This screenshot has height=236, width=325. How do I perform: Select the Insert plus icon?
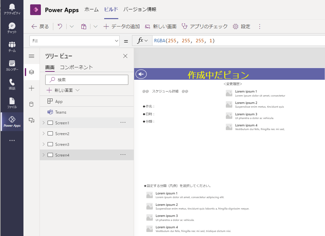(x=31, y=88)
